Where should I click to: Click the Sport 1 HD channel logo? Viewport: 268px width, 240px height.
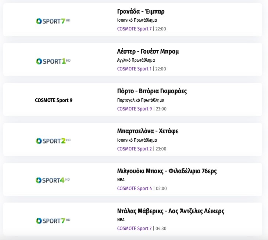(53, 61)
